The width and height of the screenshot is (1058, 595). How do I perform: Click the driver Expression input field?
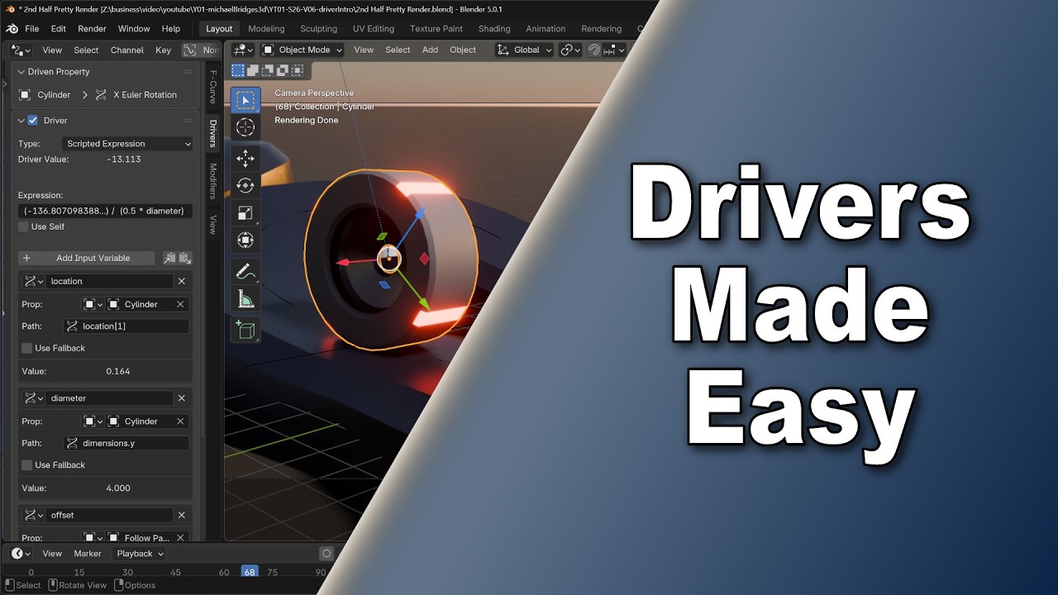(106, 211)
